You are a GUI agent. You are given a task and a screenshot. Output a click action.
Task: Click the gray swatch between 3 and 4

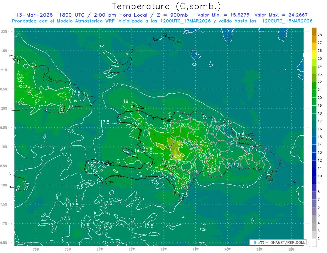[x=314, y=227]
